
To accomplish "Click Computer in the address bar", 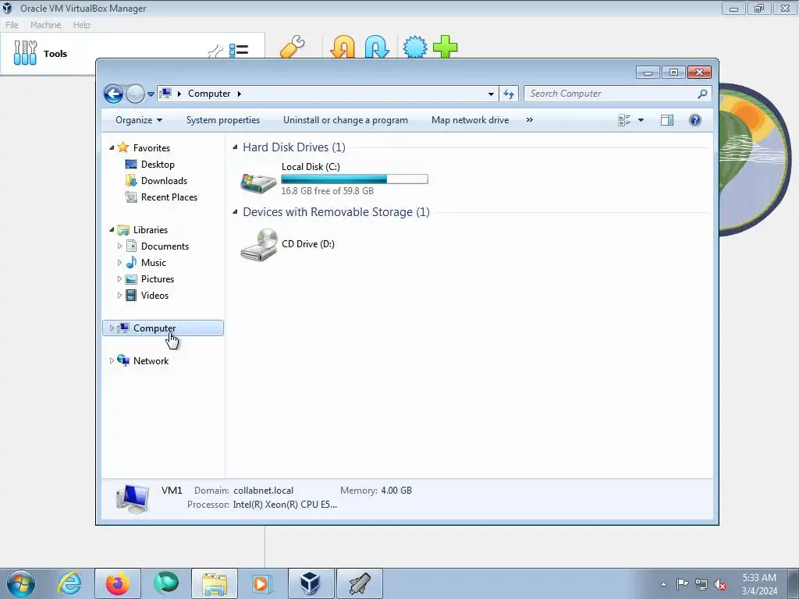I will 209,94.
